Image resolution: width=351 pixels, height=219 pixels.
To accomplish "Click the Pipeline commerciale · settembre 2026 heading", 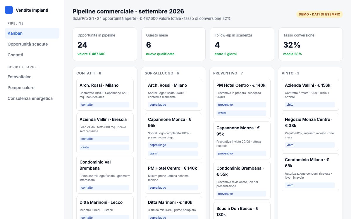I will [128, 11].
